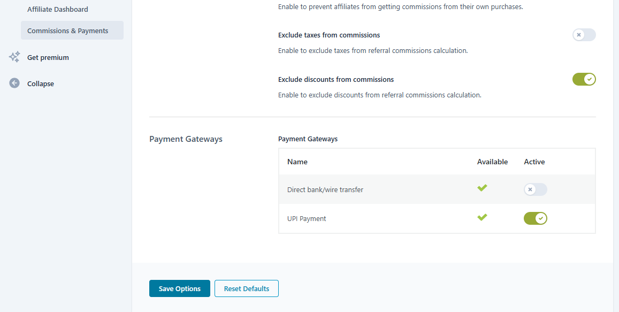Click the Reset Defaults button

(x=246, y=288)
